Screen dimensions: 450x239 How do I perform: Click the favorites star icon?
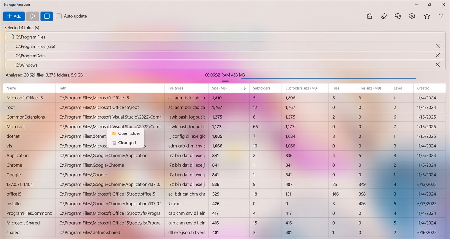427,16
